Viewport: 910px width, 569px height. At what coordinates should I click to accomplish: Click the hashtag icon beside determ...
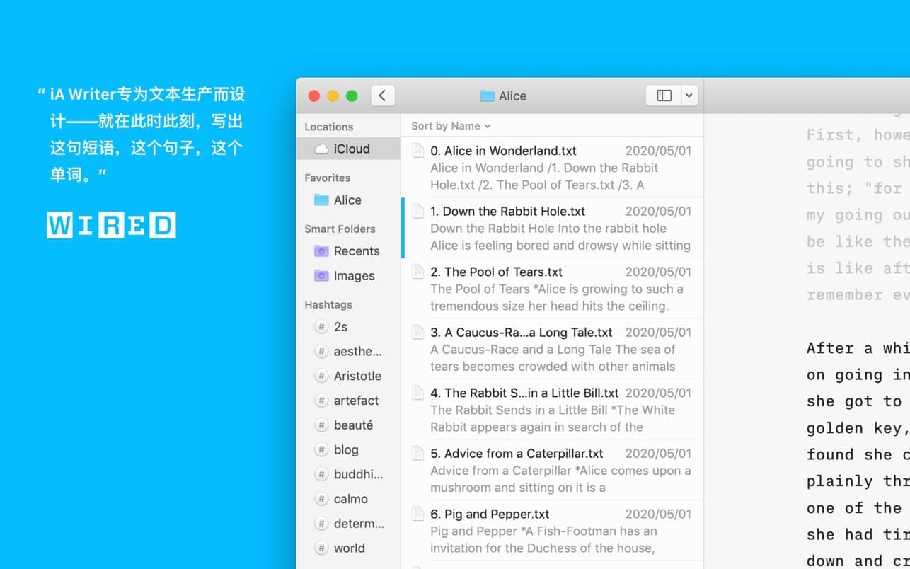321,524
